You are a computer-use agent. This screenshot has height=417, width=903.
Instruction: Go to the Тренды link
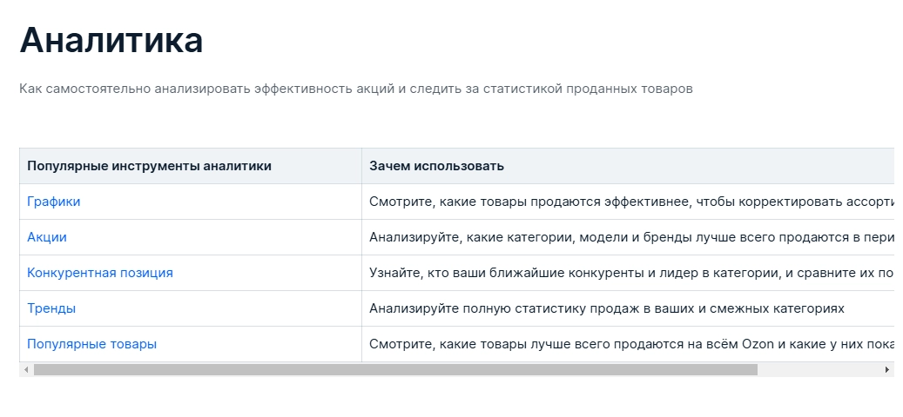point(51,308)
